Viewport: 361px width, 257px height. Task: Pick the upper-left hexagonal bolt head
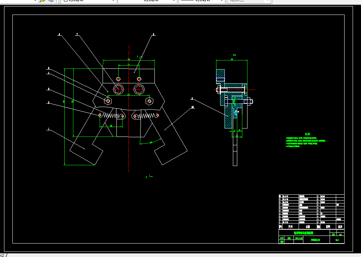(x=118, y=89)
